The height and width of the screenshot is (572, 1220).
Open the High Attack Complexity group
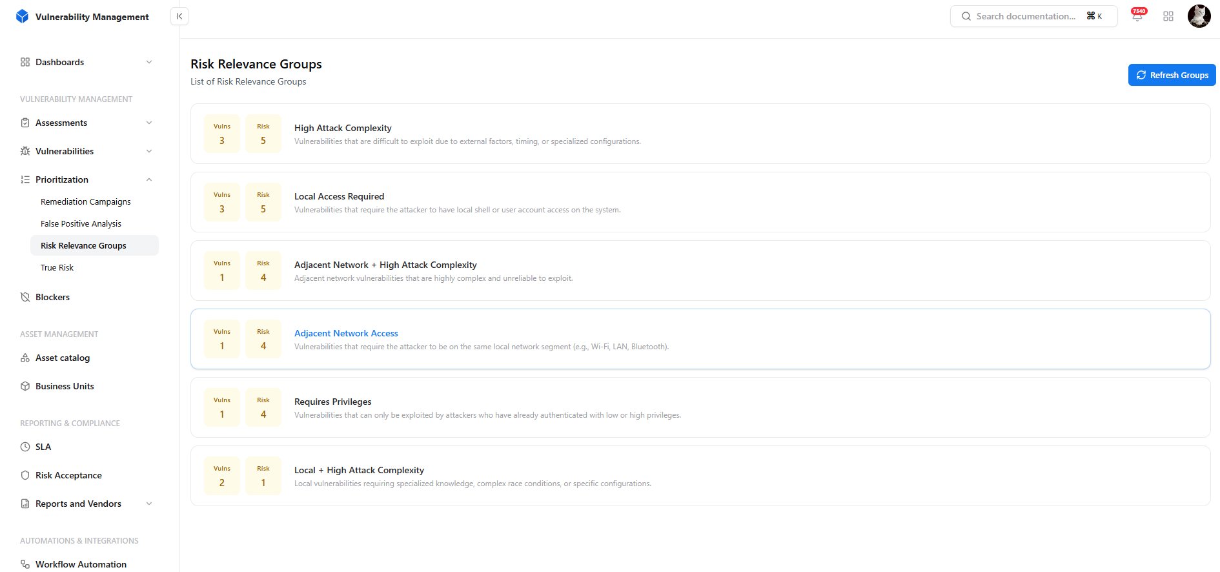tap(700, 134)
